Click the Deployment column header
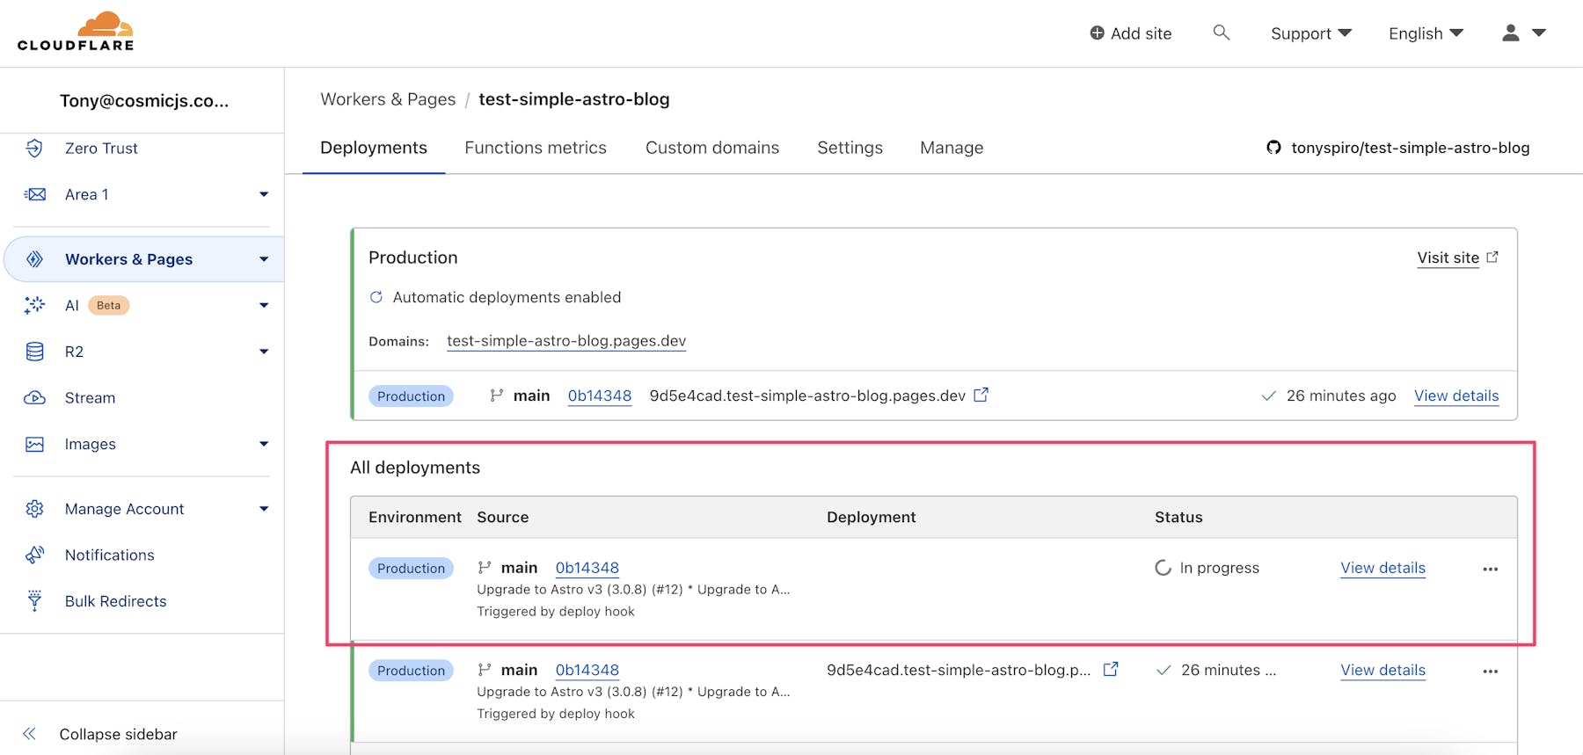The width and height of the screenshot is (1583, 755). click(x=872, y=517)
